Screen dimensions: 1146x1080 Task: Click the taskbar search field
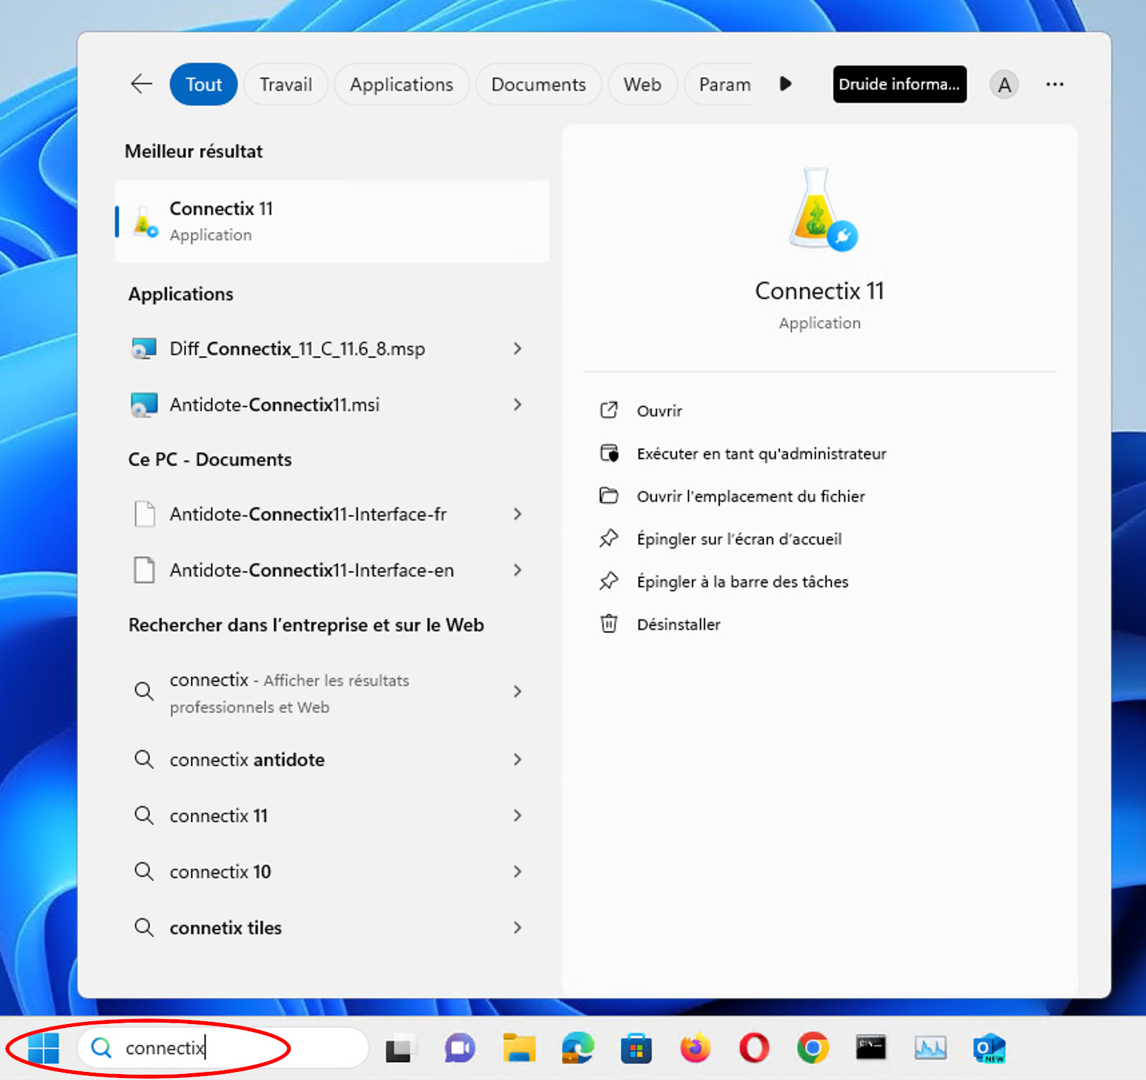click(x=227, y=1048)
